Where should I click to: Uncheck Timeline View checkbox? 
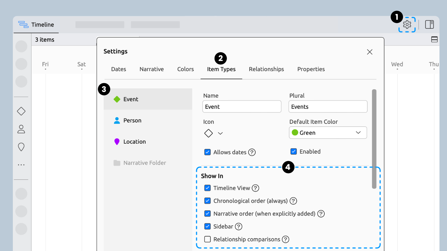[208, 188]
